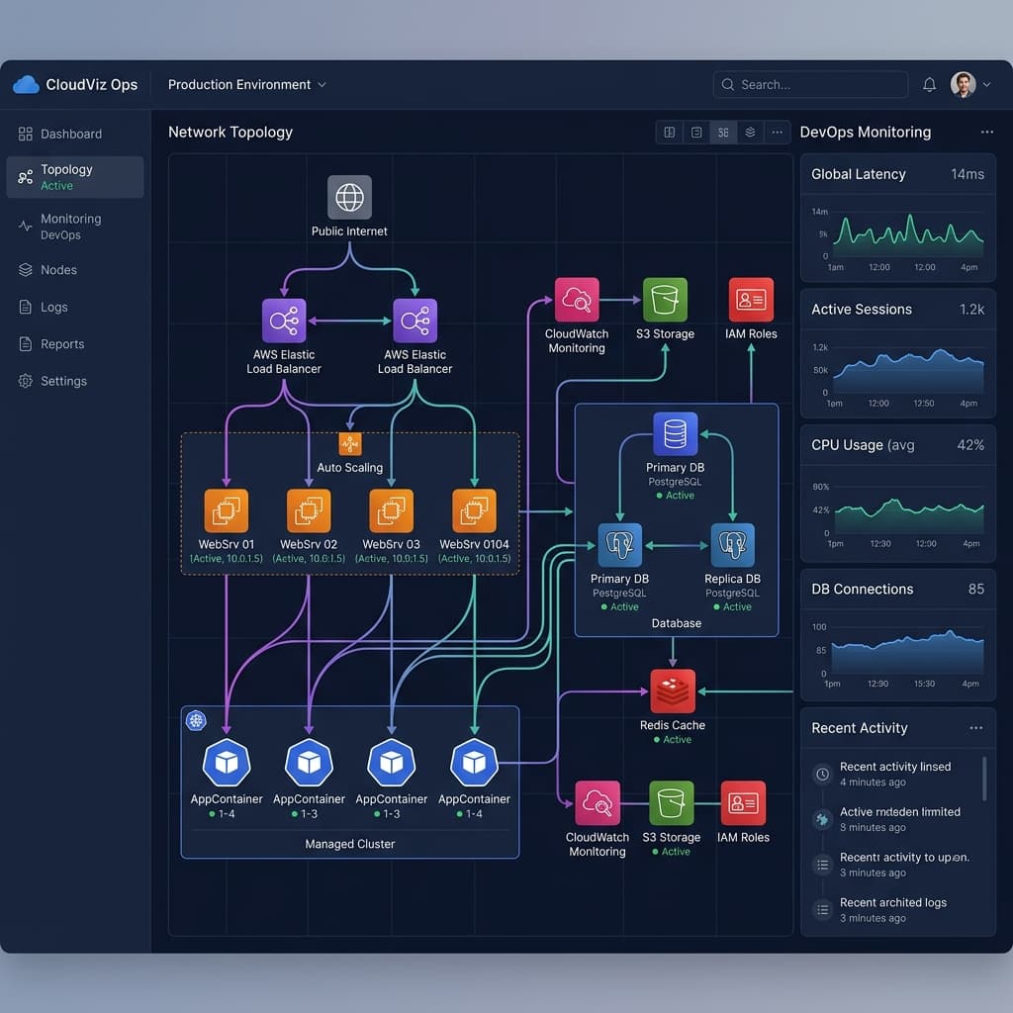Click the Global Latency chart

coord(898,238)
